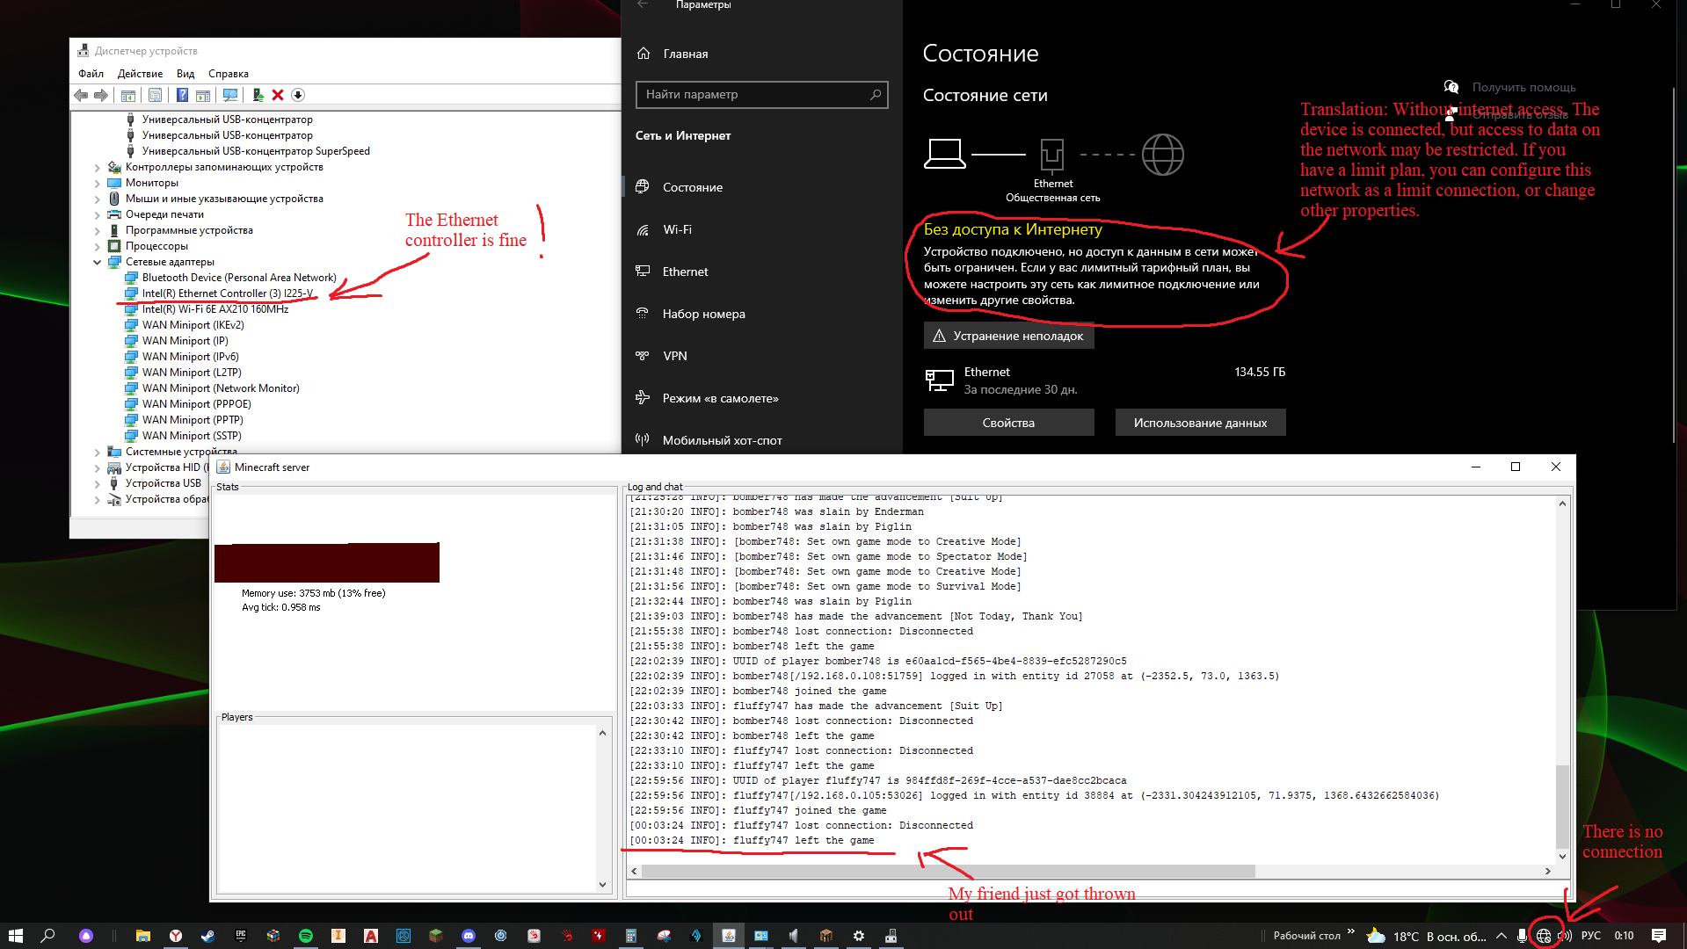Click the Получить помощь link

1523,87
